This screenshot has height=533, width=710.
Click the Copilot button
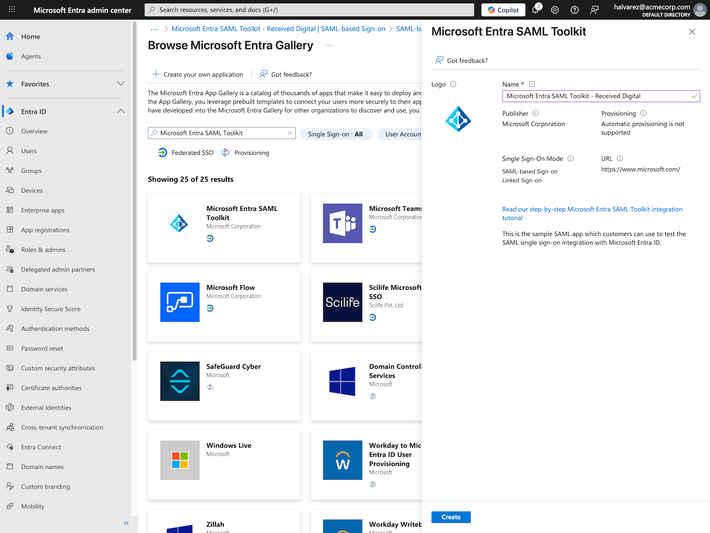pyautogui.click(x=503, y=10)
